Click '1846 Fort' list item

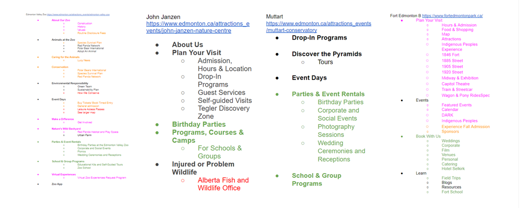click(450, 55)
